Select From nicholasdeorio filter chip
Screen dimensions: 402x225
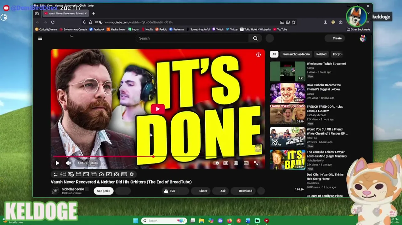[x=296, y=54]
